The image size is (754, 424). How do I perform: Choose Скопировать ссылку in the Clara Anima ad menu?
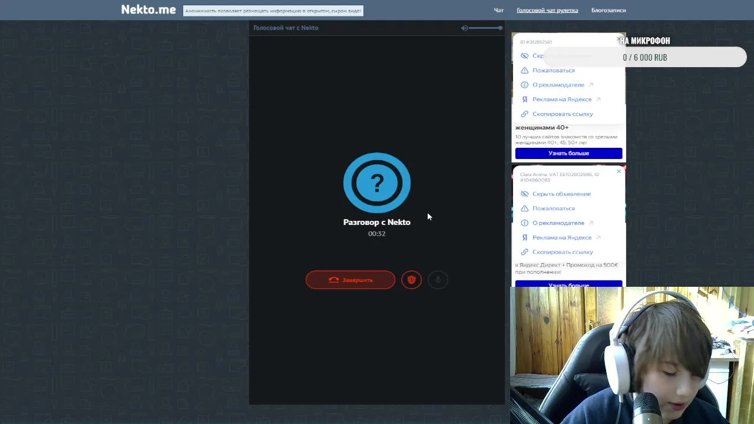557,252
